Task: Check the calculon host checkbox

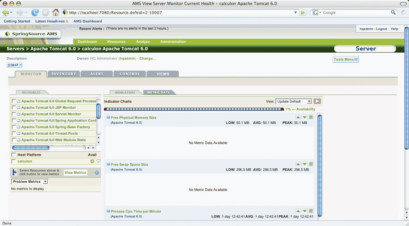Action: coord(14,161)
